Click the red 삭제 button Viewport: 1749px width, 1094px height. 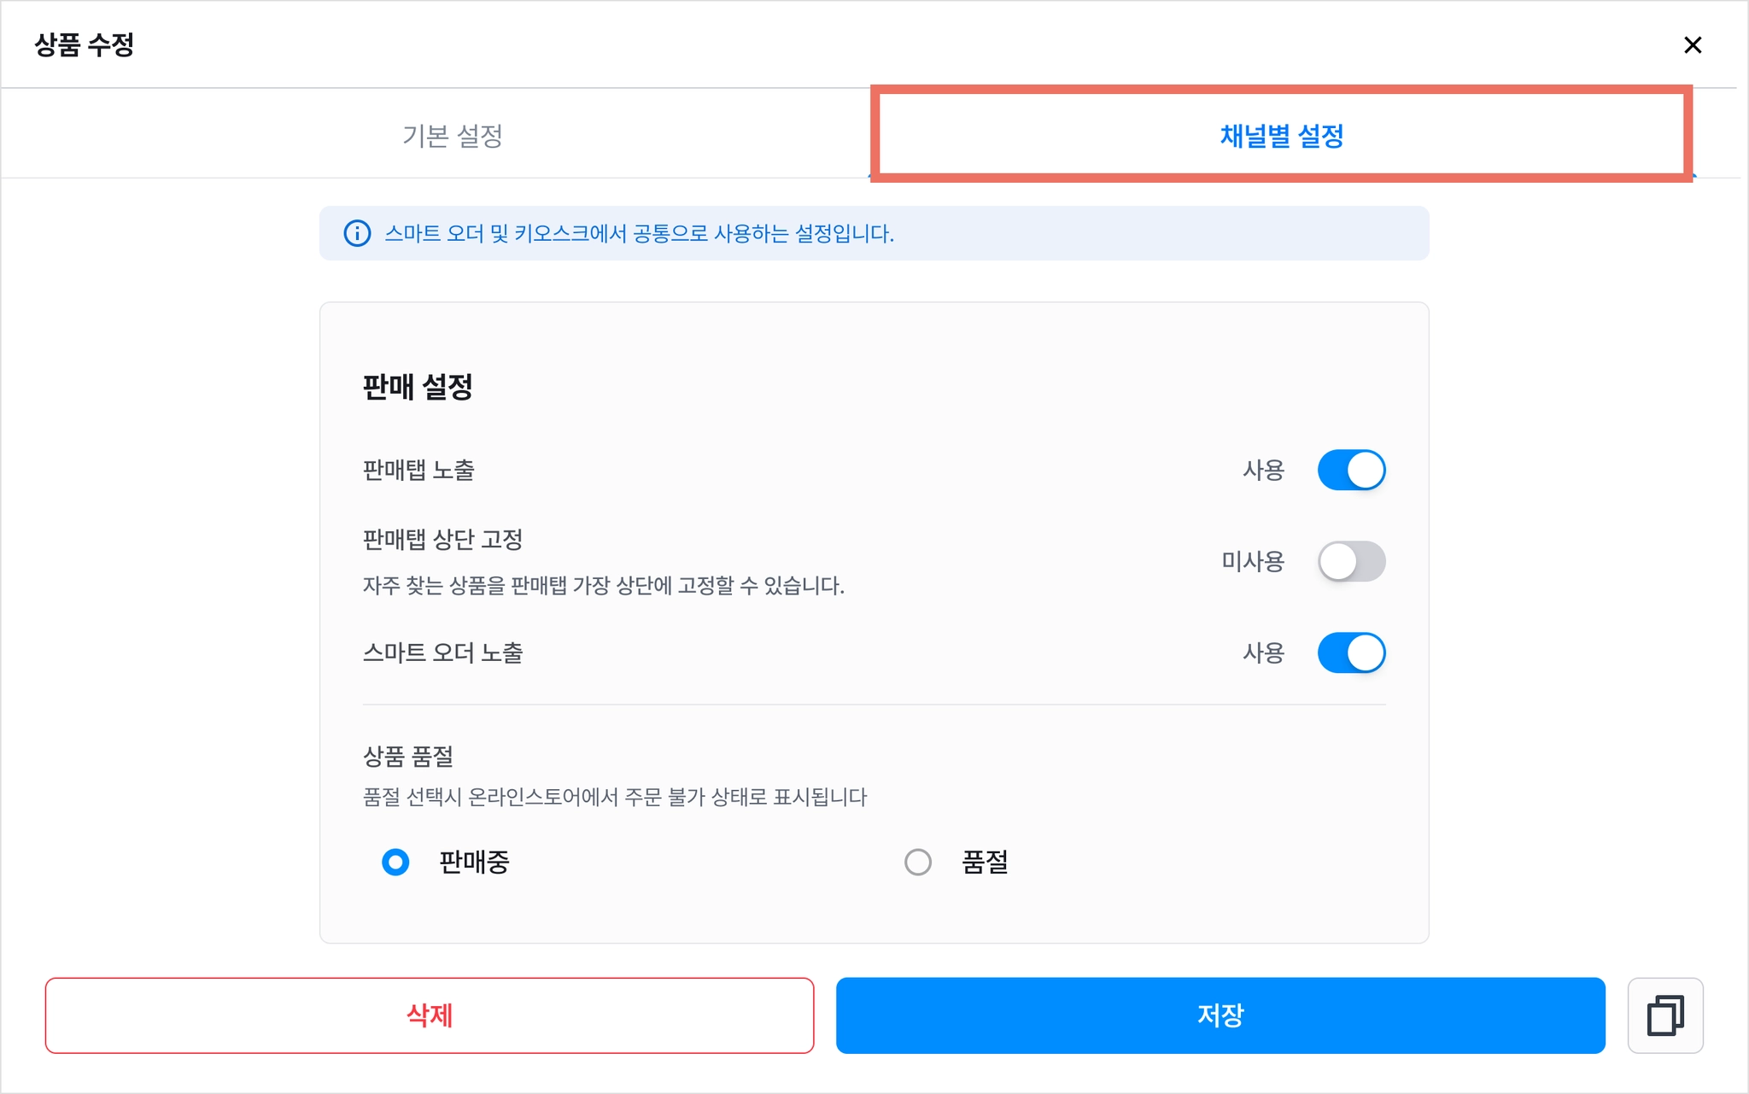click(x=430, y=1015)
